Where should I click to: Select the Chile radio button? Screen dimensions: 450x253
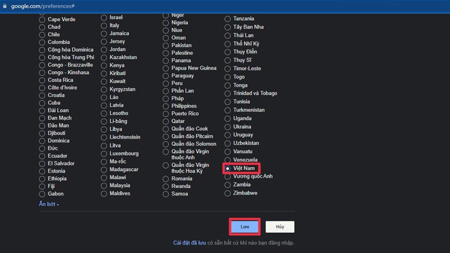coord(42,35)
